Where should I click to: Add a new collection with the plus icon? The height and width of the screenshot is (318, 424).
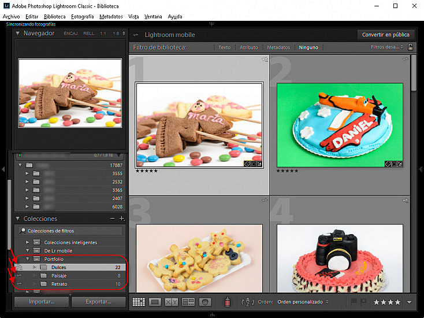122,219
